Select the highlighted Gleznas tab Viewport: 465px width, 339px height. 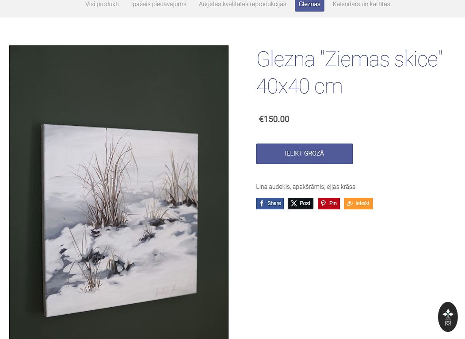(x=309, y=4)
